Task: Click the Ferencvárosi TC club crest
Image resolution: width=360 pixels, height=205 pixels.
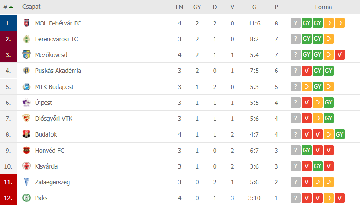Action: pyautogui.click(x=27, y=39)
